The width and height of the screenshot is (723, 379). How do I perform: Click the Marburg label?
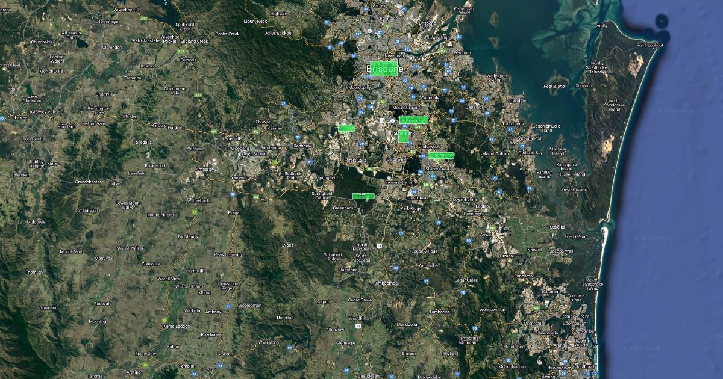tap(158, 125)
